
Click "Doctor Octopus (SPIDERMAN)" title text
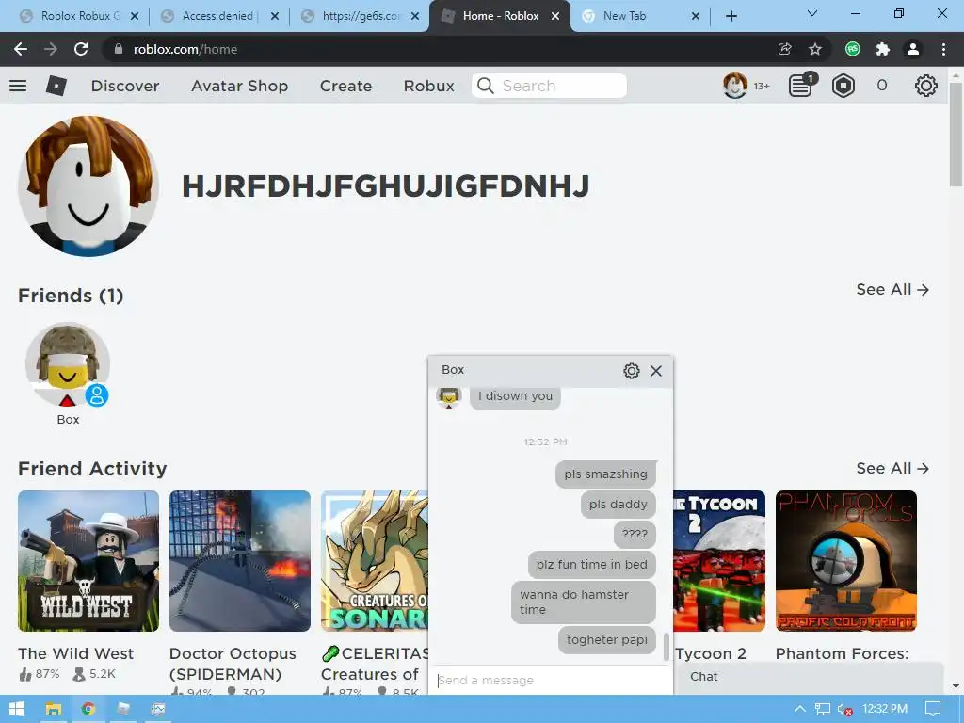tap(233, 664)
